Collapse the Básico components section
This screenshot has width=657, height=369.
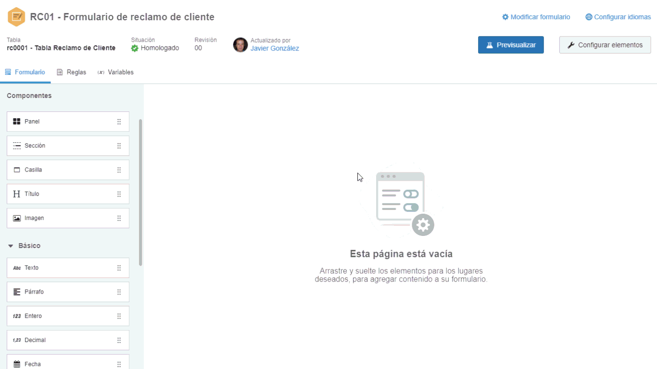click(x=11, y=246)
